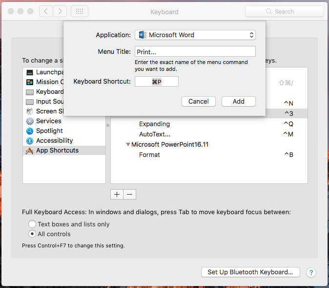Select Accessibility in the category list
Screen dimensions: 329x288
click(x=64, y=141)
